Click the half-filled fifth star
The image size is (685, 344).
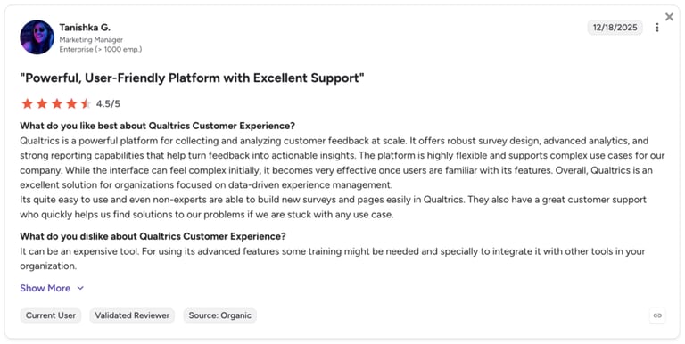click(86, 103)
